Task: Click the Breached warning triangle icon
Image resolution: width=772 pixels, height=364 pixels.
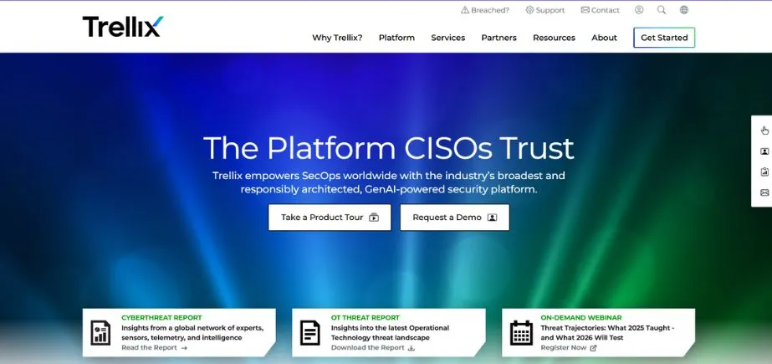Action: [x=465, y=10]
